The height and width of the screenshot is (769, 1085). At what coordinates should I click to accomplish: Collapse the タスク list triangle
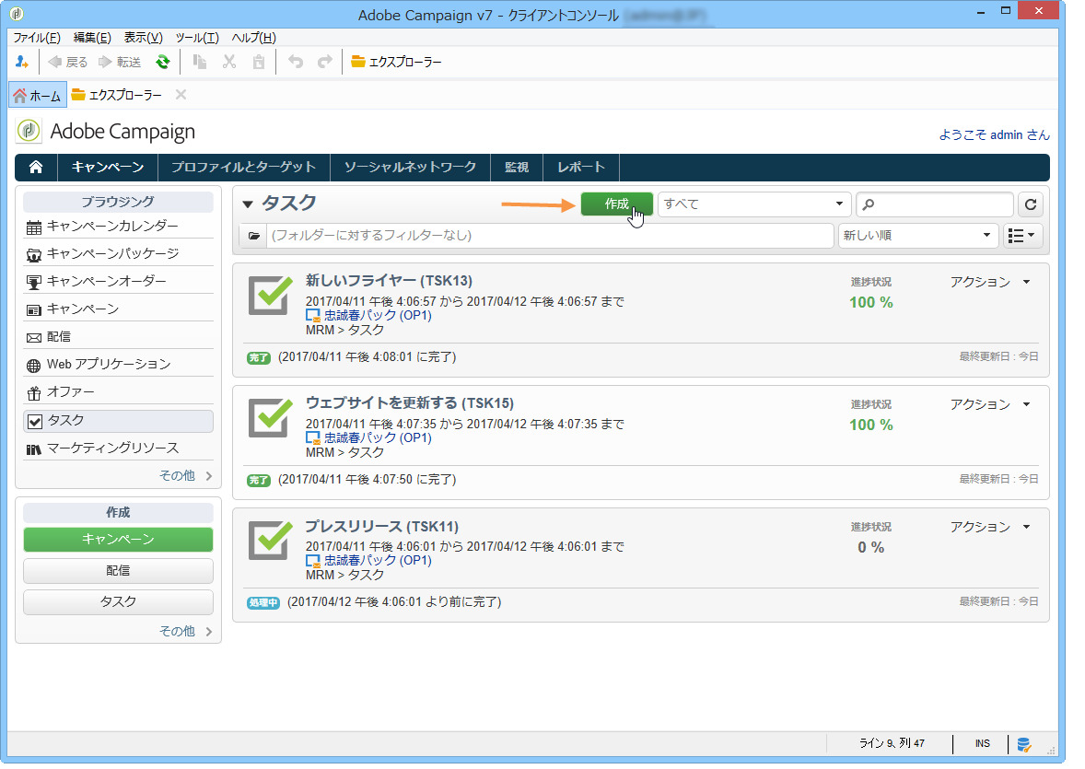(248, 204)
